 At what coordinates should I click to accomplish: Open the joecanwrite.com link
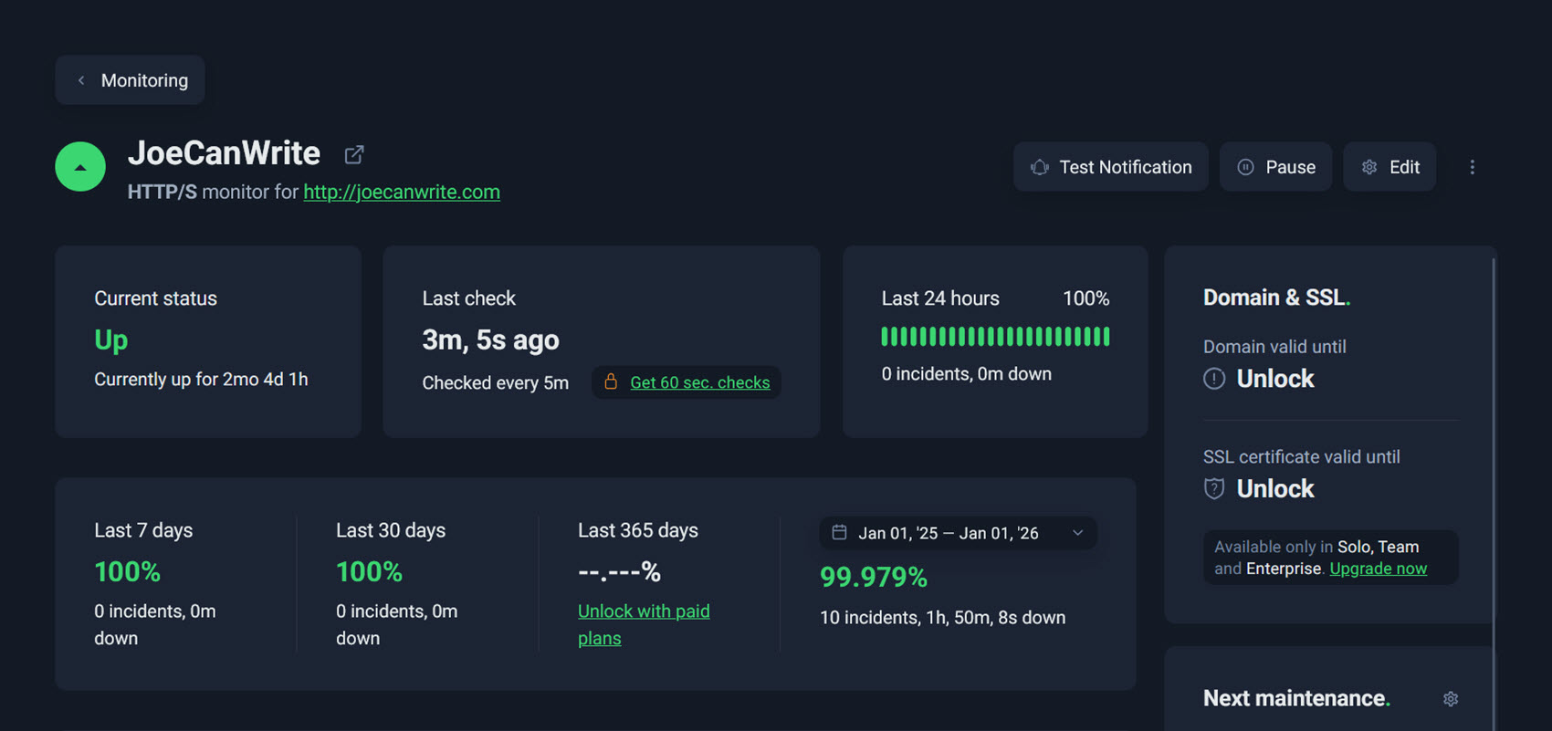click(401, 192)
